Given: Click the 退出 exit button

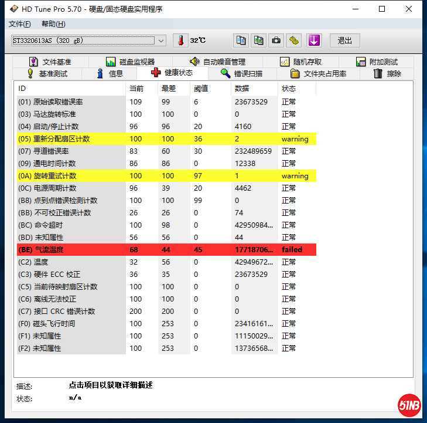Looking at the screenshot, I should coord(345,40).
